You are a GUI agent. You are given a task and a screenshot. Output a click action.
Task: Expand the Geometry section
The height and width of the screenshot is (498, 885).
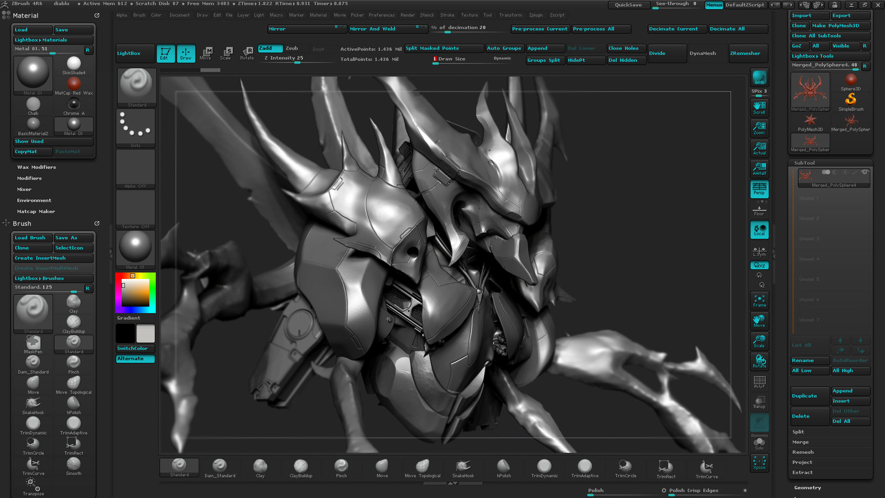pos(808,487)
